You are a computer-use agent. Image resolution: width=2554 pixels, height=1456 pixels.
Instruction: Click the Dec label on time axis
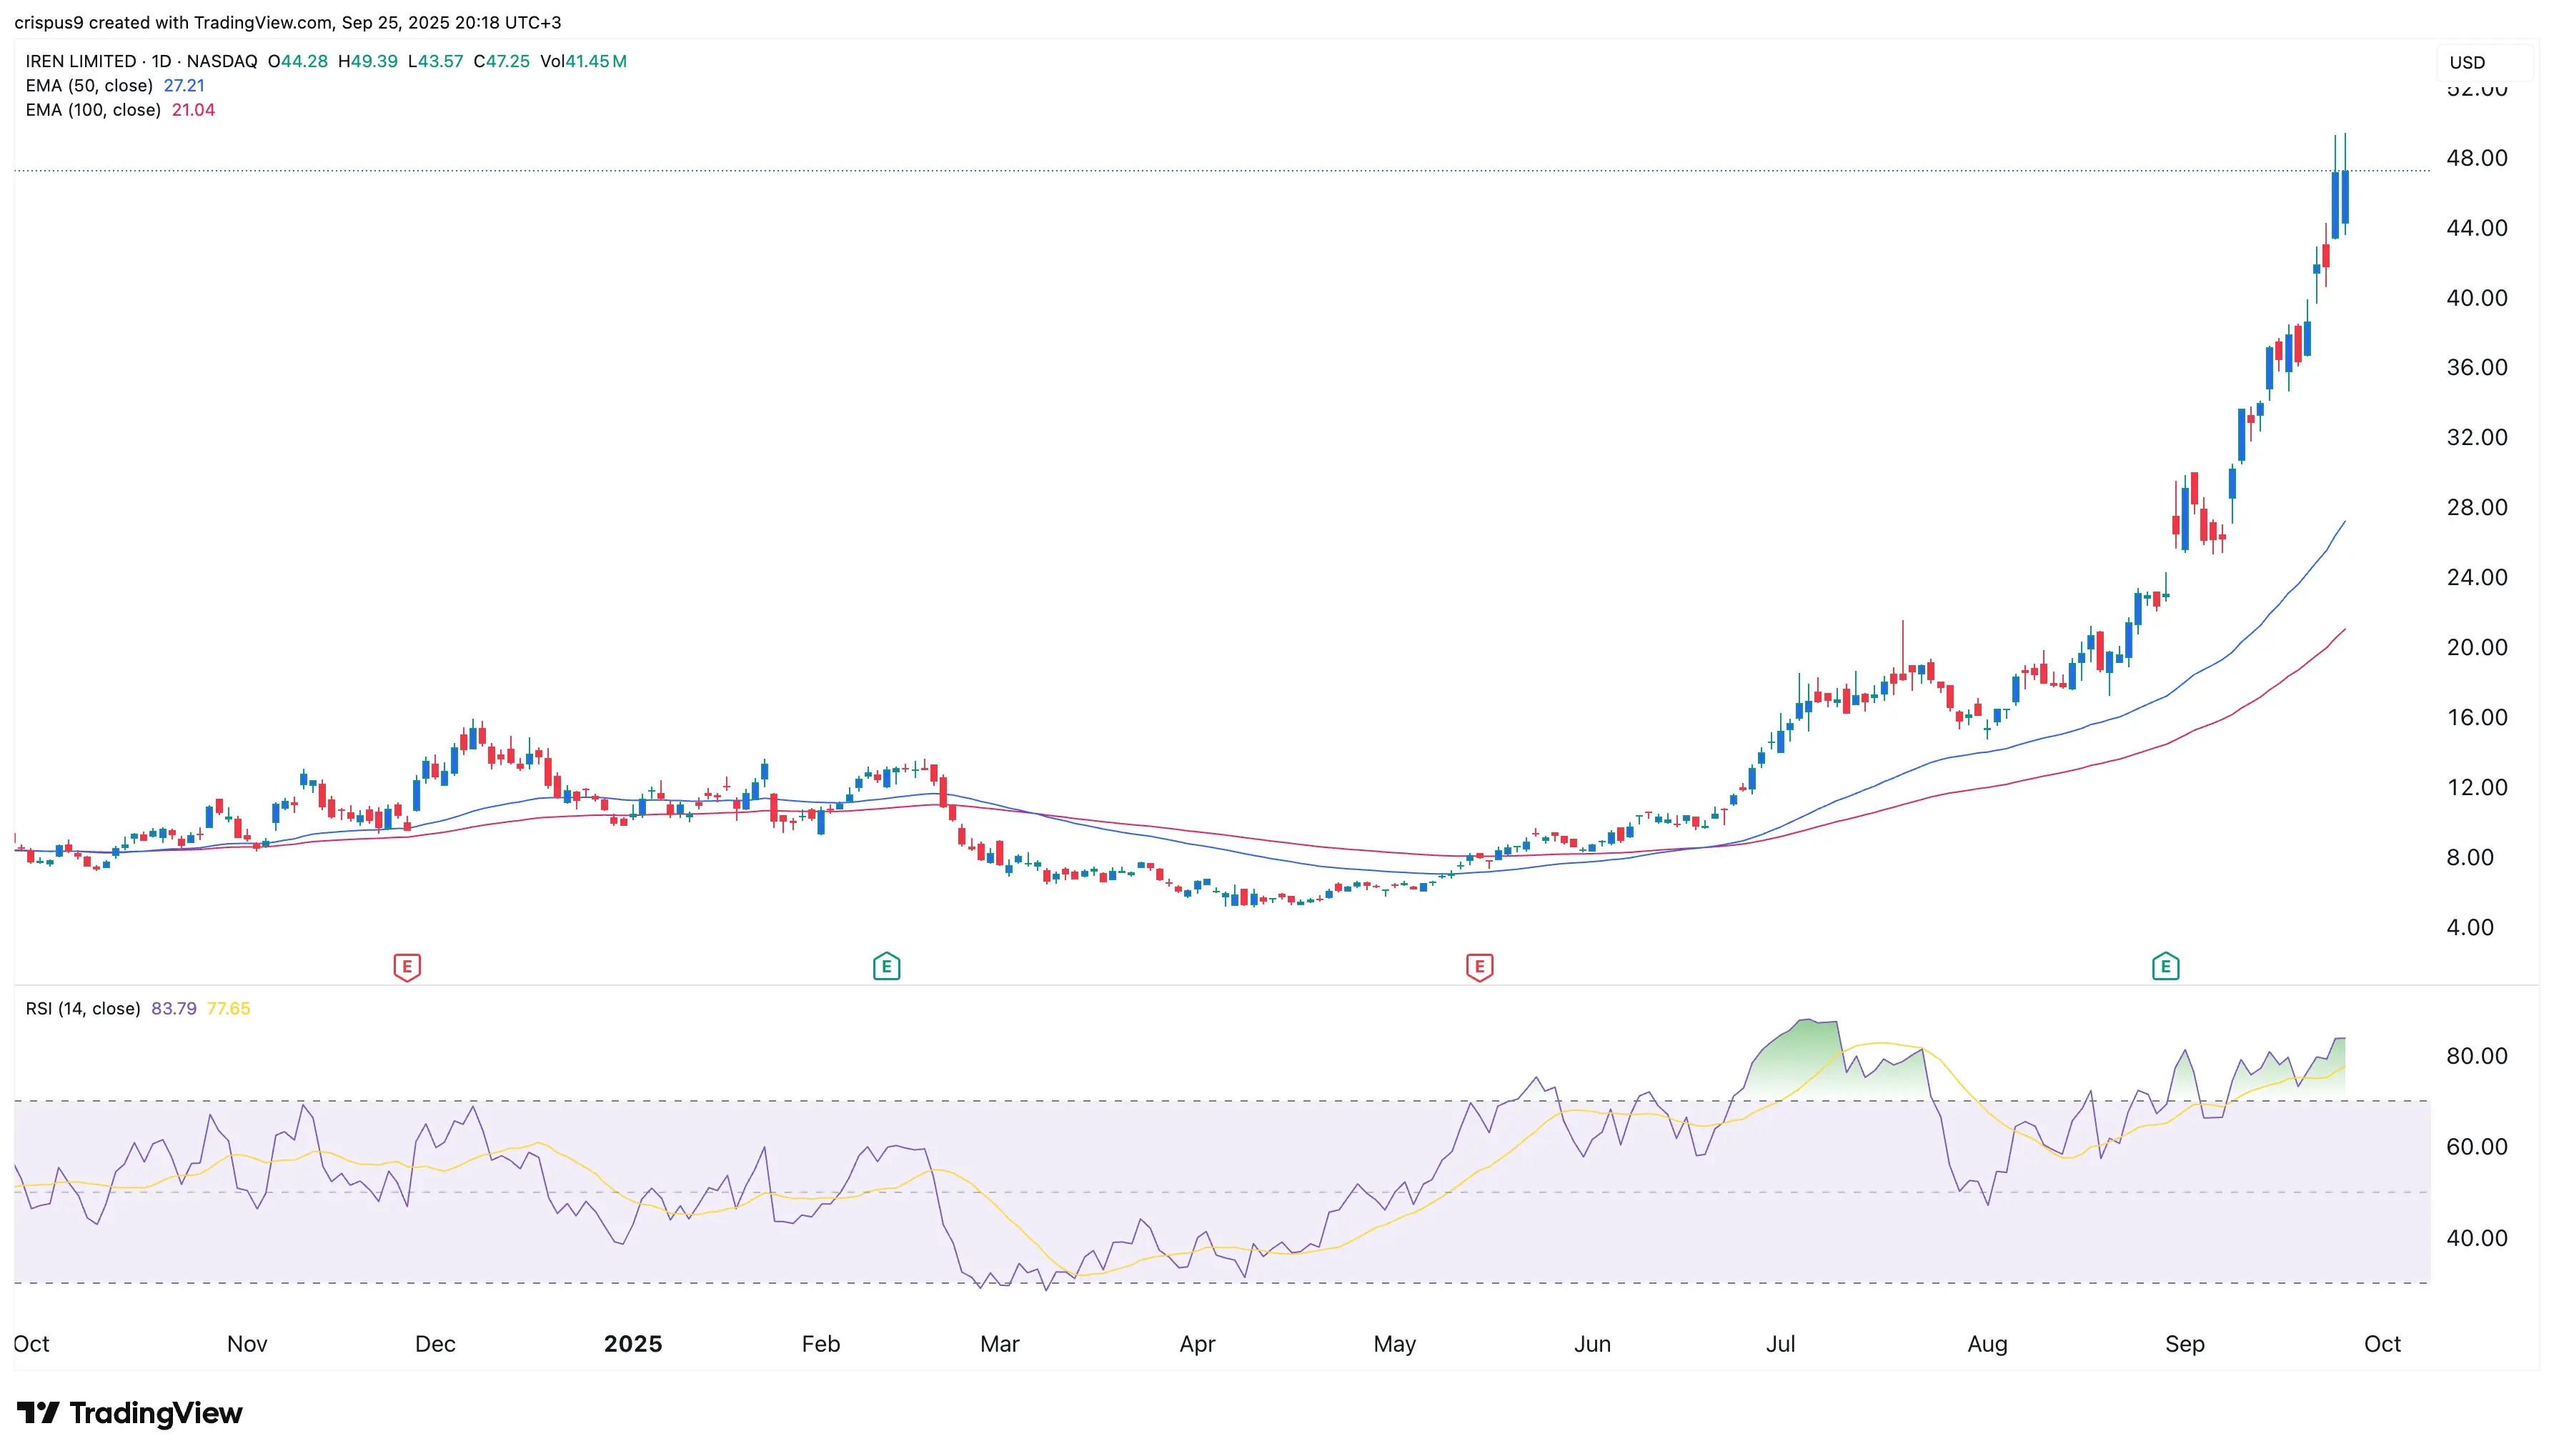pos(435,1344)
